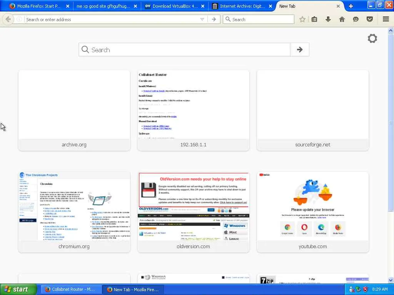Close the Mozilla Firefox Start Page tab
The image size is (394, 295).
point(68,6)
